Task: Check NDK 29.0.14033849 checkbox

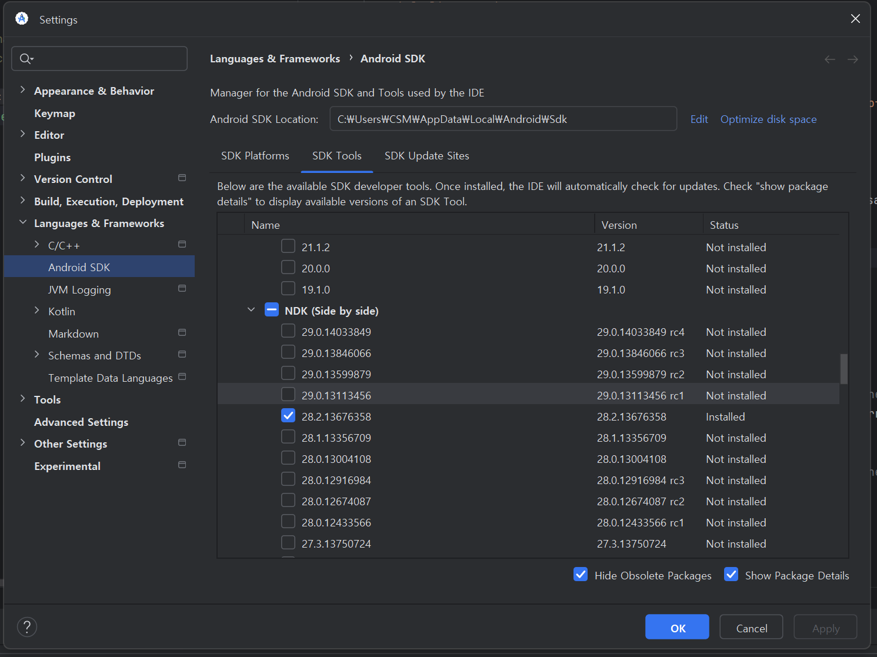Action: pyautogui.click(x=288, y=331)
